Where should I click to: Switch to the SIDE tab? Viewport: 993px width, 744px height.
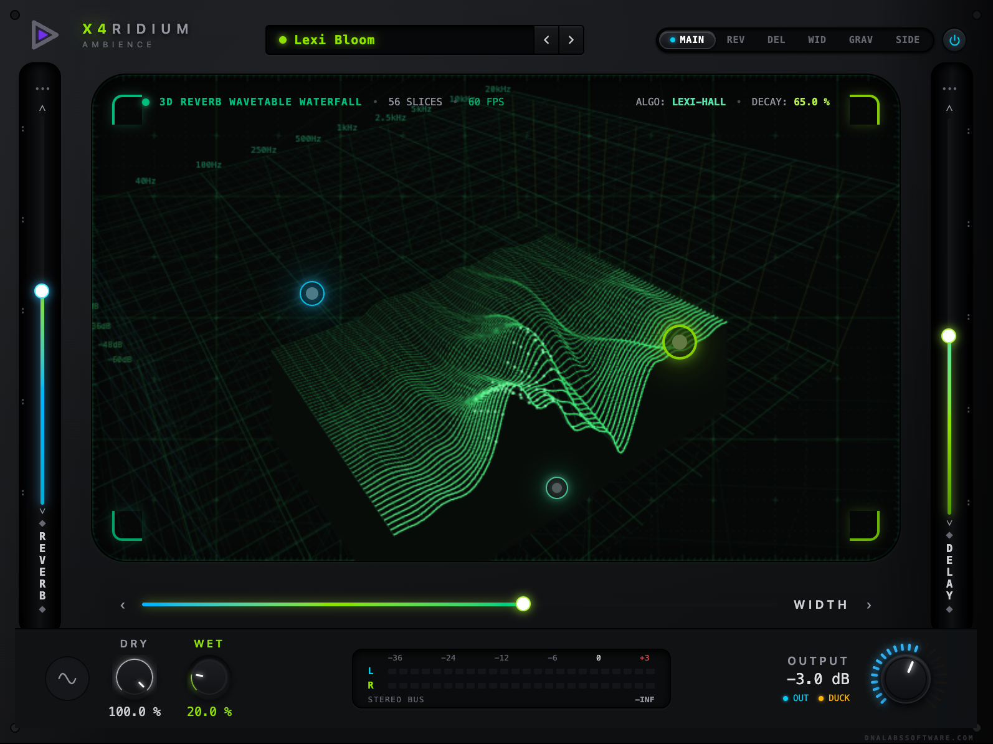coord(908,40)
